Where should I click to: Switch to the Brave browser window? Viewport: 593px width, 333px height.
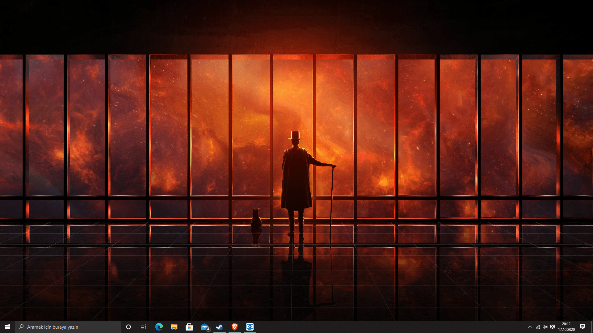(x=235, y=327)
